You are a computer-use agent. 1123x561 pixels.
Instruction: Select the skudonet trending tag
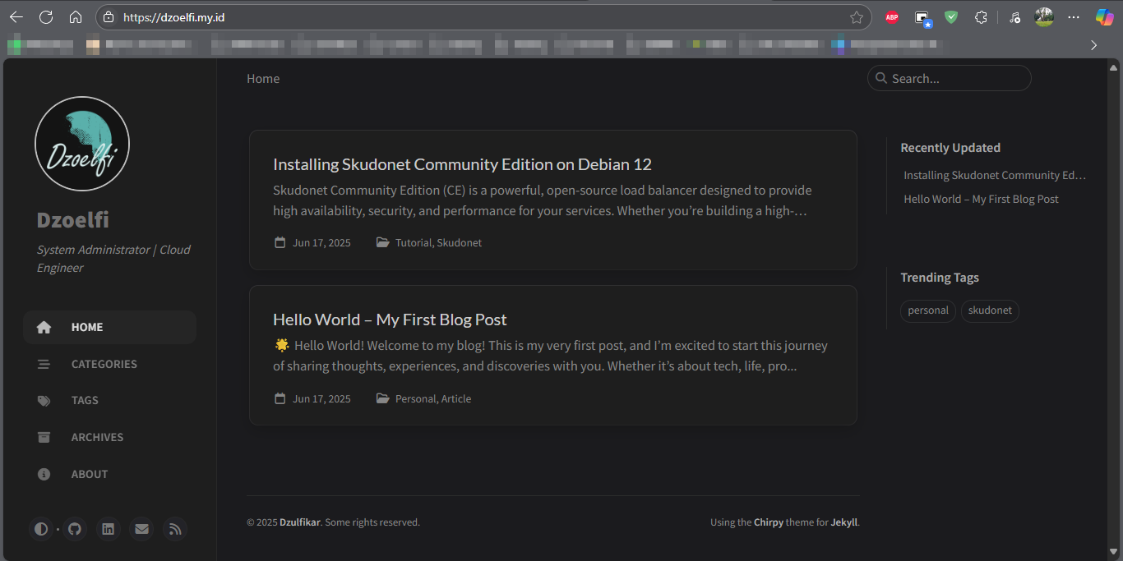[x=990, y=310]
